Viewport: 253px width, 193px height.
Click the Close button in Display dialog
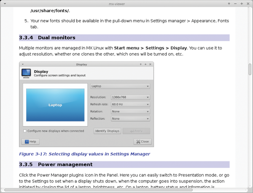pyautogui.click(x=143, y=142)
